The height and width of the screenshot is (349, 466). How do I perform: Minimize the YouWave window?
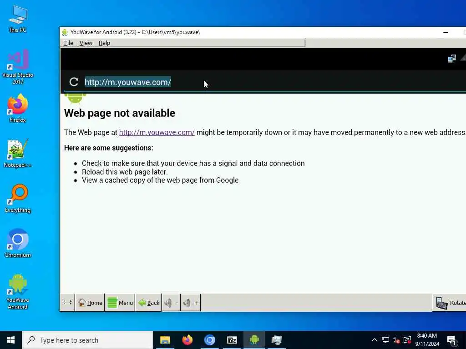pyautogui.click(x=445, y=32)
